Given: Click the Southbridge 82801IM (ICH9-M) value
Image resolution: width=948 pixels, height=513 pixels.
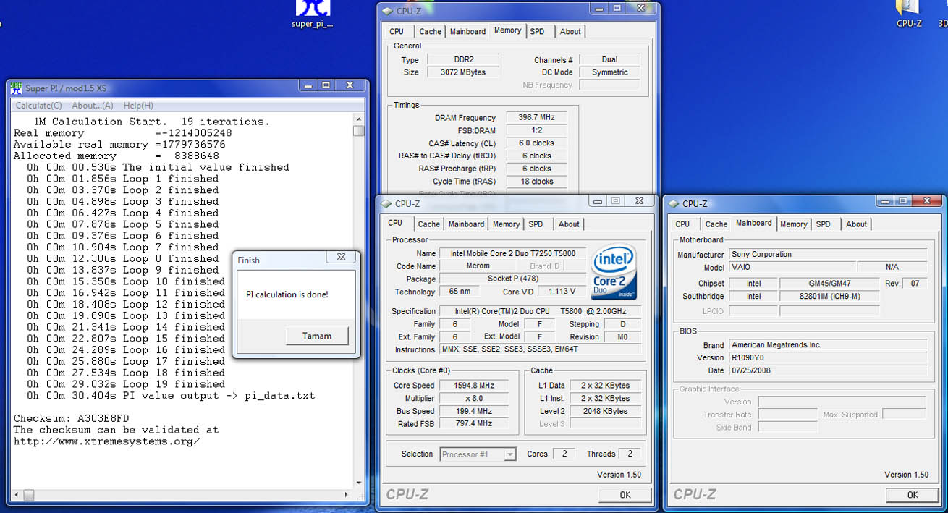Looking at the screenshot, I should pyautogui.click(x=829, y=297).
